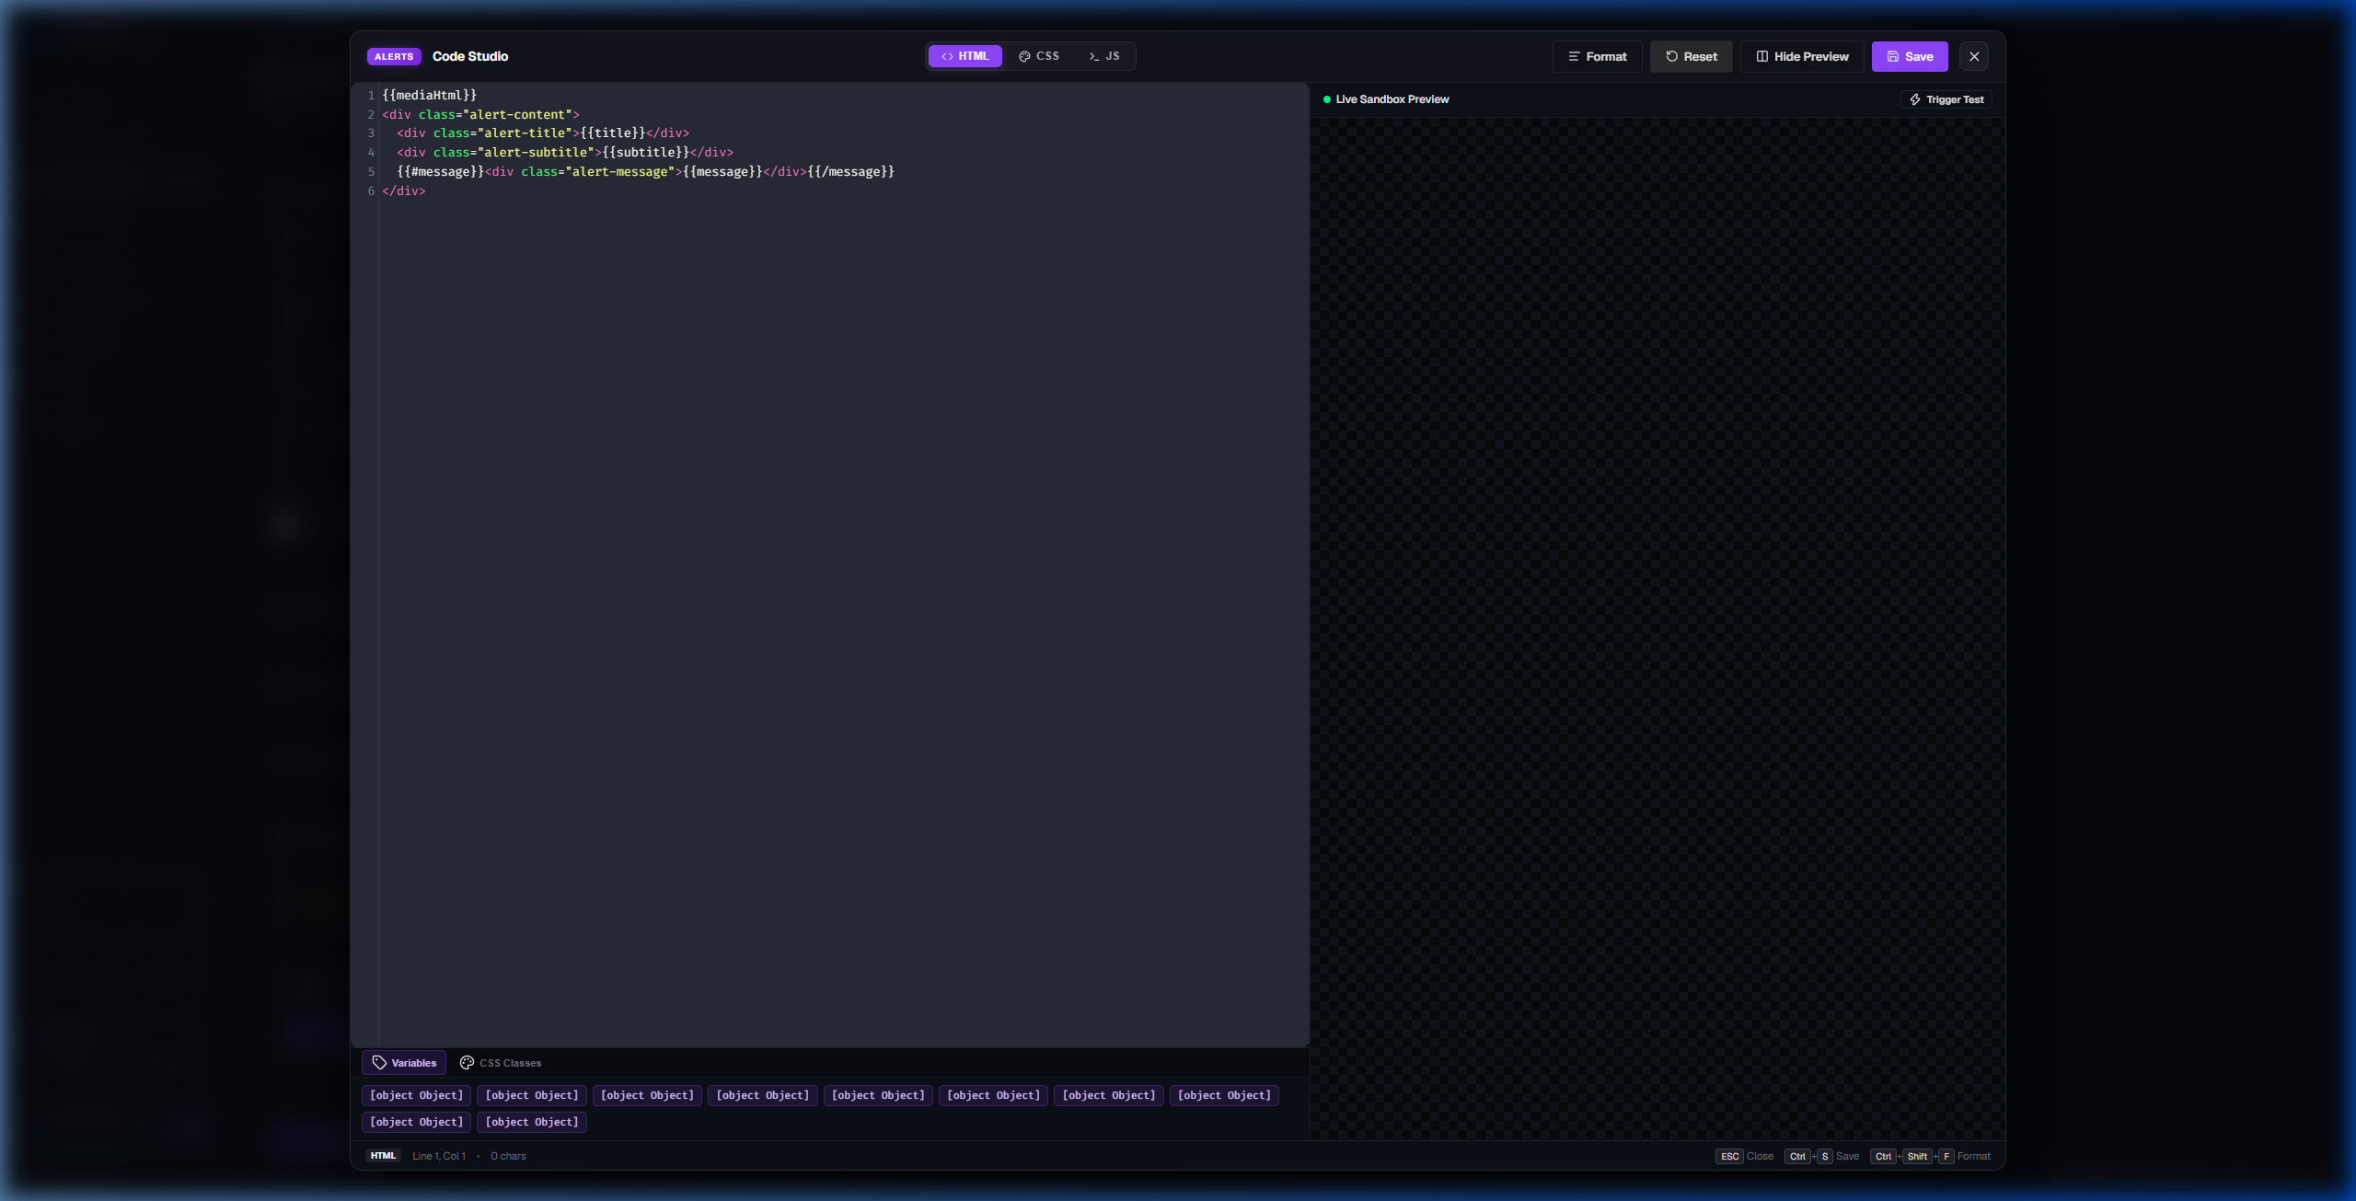2356x1201 pixels.
Task: Switch to the HTML editor tab
Action: point(964,56)
